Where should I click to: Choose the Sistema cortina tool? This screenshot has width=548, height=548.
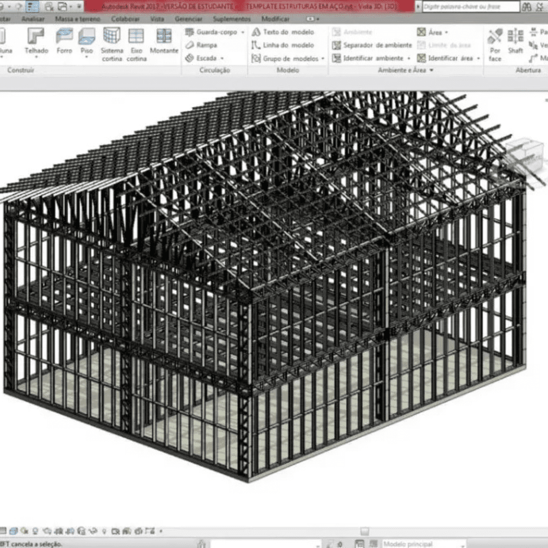coord(112,45)
